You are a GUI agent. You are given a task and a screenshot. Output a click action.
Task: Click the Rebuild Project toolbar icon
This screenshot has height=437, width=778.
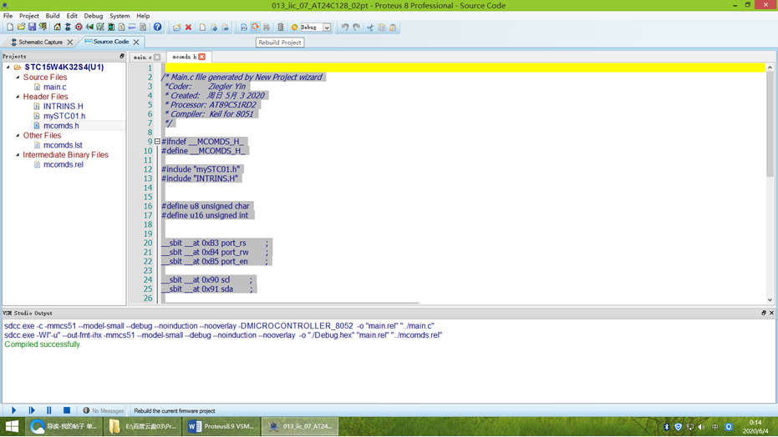click(255, 28)
